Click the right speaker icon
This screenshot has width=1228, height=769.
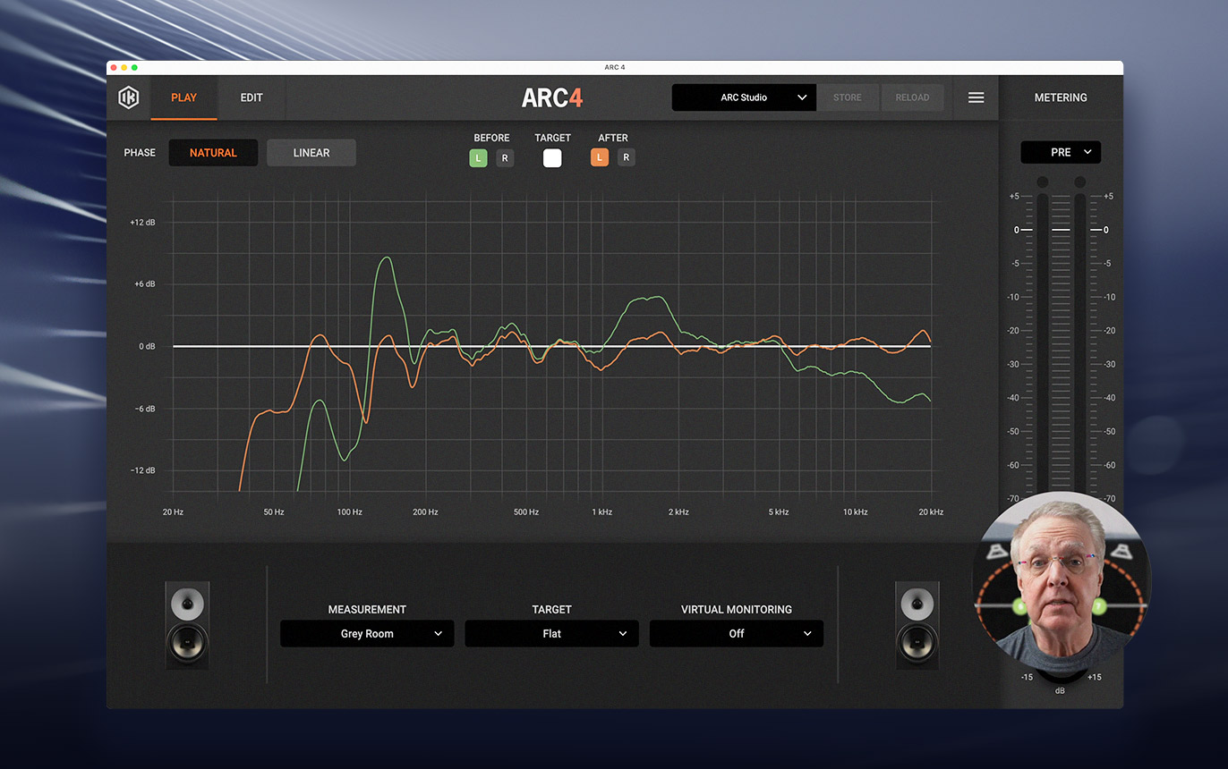pyautogui.click(x=917, y=625)
